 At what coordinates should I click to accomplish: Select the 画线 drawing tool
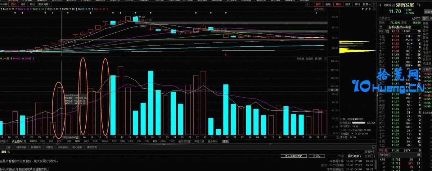click(348, 4)
